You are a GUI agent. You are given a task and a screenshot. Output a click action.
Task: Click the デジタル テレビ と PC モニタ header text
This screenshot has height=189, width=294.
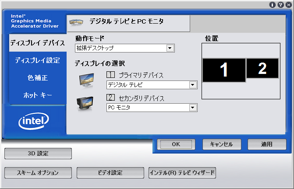126,21
